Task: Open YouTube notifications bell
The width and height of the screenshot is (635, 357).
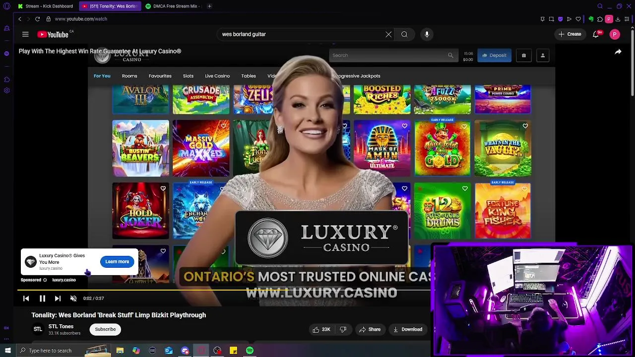Action: click(x=596, y=34)
